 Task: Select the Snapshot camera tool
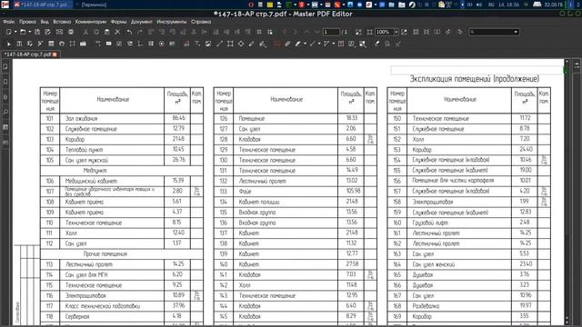(83, 44)
